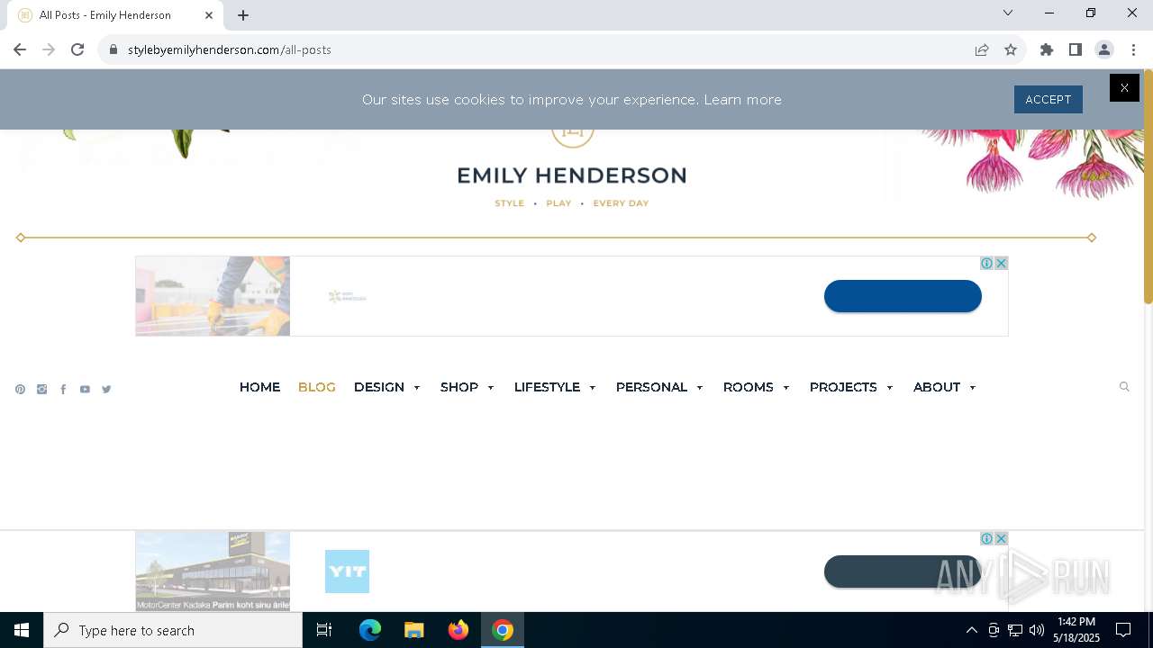Open the Chrome three-dot menu
This screenshot has height=648, width=1153.
[1133, 49]
